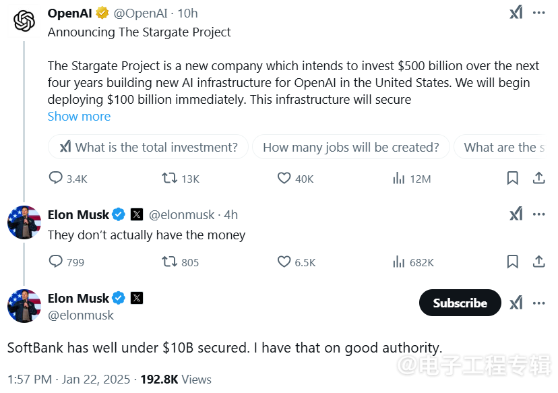This screenshot has width=558, height=393.
Task: Reply to the OpenAI Stargate post
Action: (x=55, y=179)
